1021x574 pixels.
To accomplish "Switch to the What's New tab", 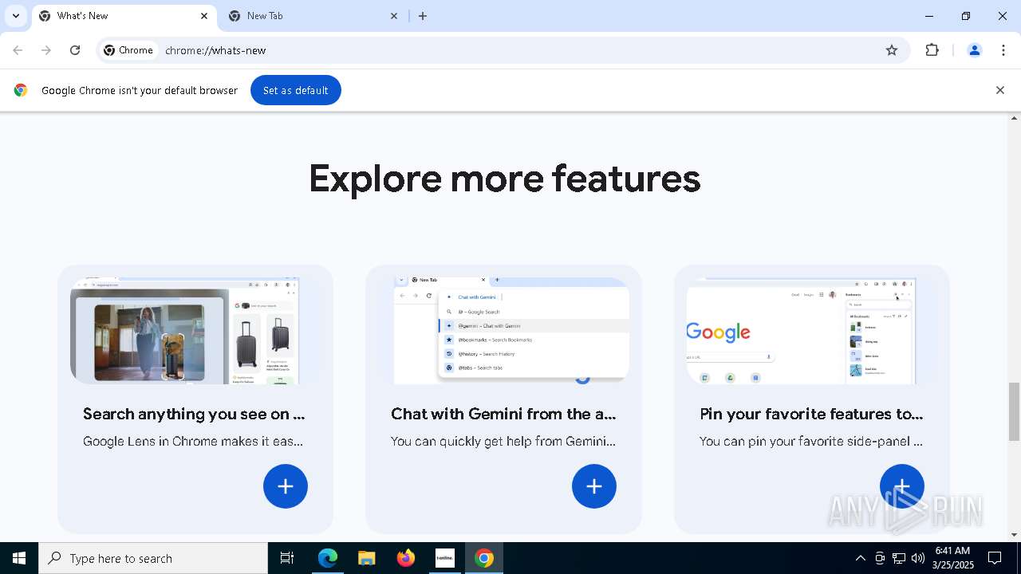I will click(124, 16).
